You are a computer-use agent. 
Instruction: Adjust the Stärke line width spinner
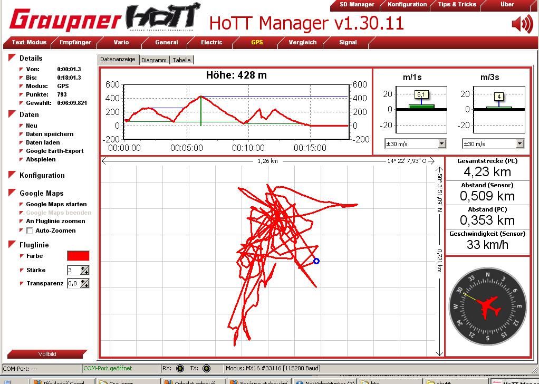pyautogui.click(x=84, y=270)
